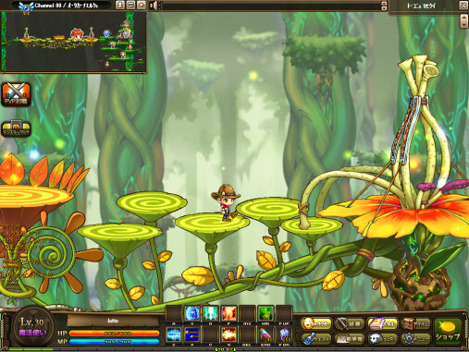
Task: Open the 郵便箱 mailbox button
Action: tap(350, 339)
